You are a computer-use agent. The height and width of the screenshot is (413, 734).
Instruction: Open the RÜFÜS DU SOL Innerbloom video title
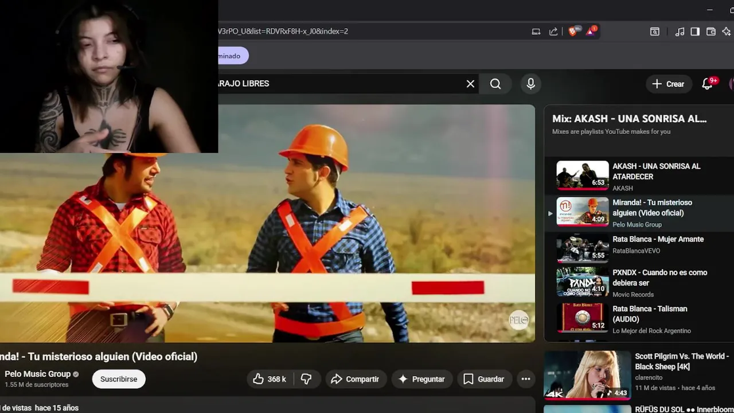click(684, 410)
